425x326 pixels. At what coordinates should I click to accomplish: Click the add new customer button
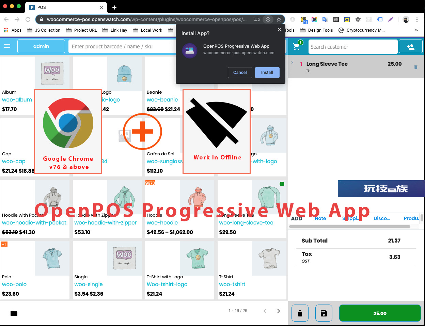click(410, 47)
